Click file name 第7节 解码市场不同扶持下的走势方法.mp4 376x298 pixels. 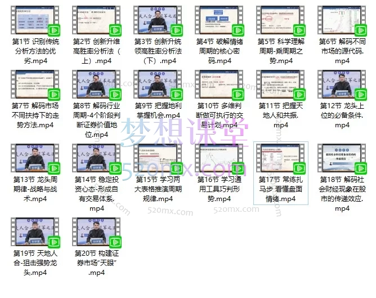pos(35,115)
